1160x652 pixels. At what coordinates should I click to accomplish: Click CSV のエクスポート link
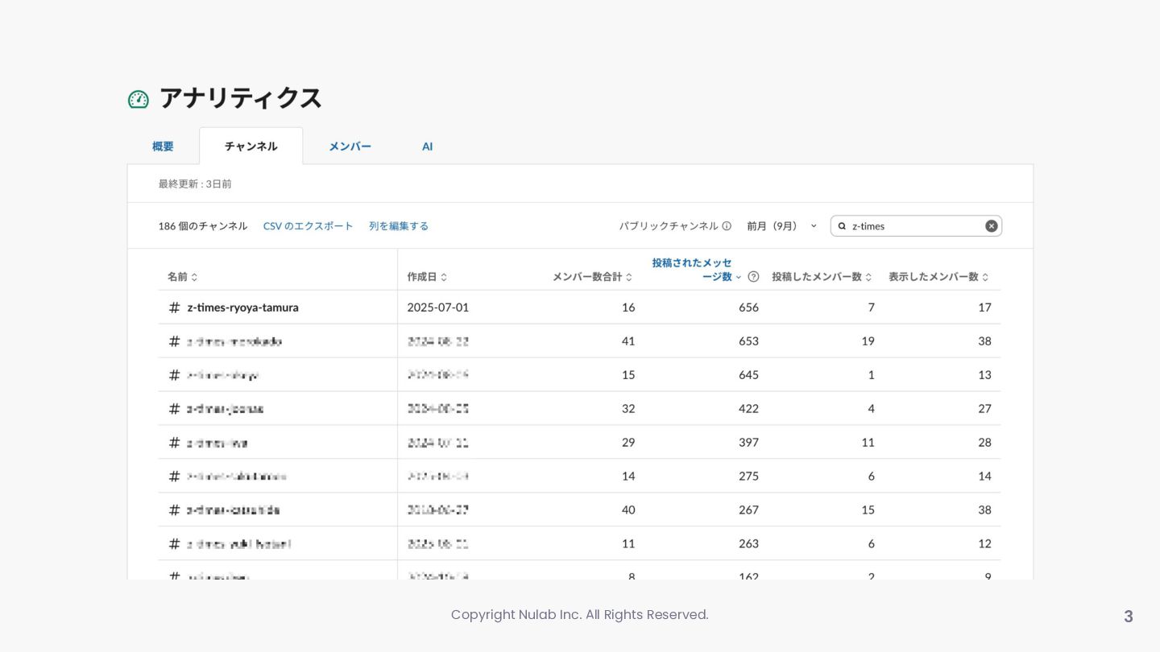pos(308,226)
